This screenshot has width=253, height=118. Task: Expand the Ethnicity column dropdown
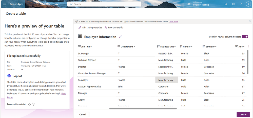pyautogui.click(x=216, y=47)
